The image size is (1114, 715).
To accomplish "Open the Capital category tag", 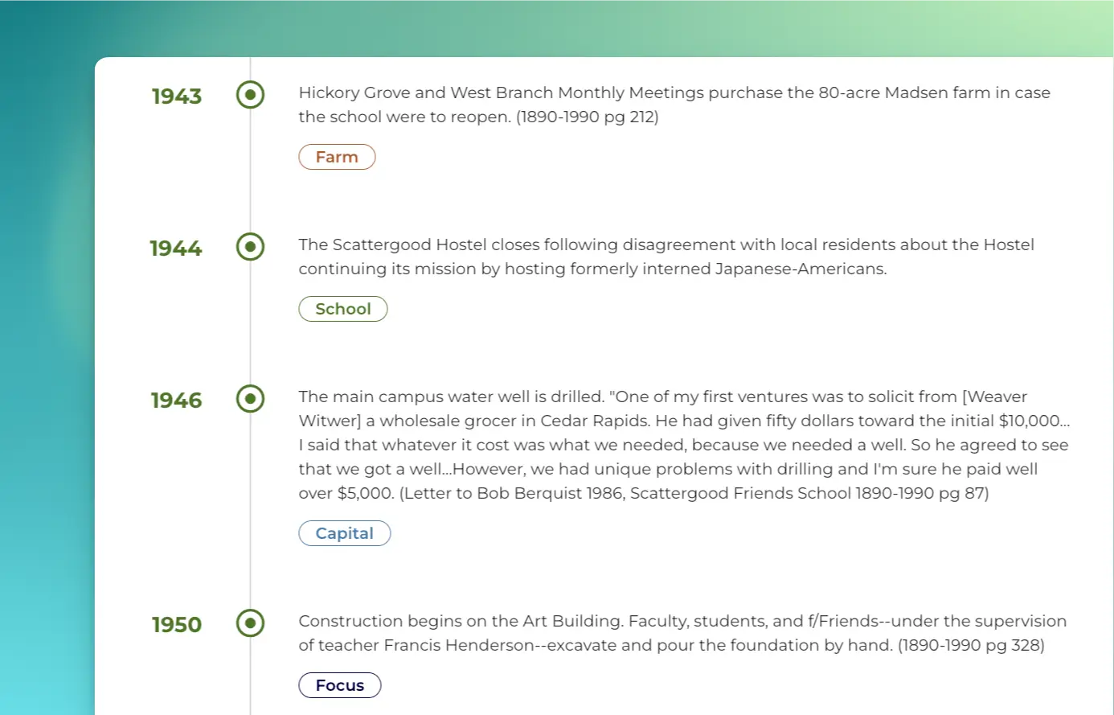I will [345, 533].
